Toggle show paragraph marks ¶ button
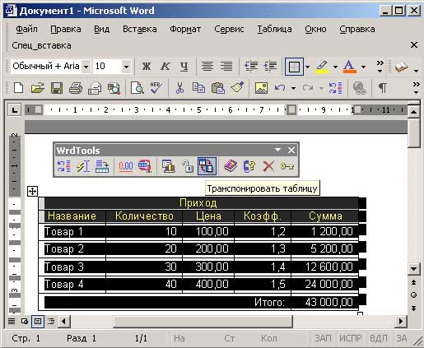 383,88
